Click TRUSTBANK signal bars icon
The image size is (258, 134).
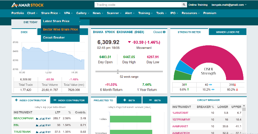(40, 132)
